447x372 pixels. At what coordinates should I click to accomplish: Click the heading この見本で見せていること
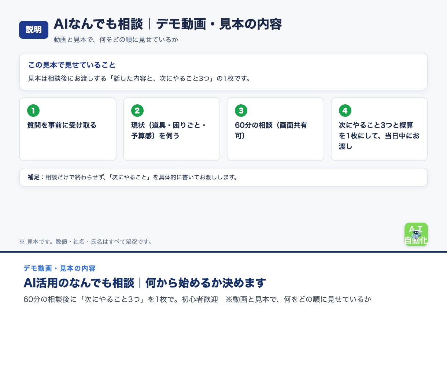pos(72,65)
